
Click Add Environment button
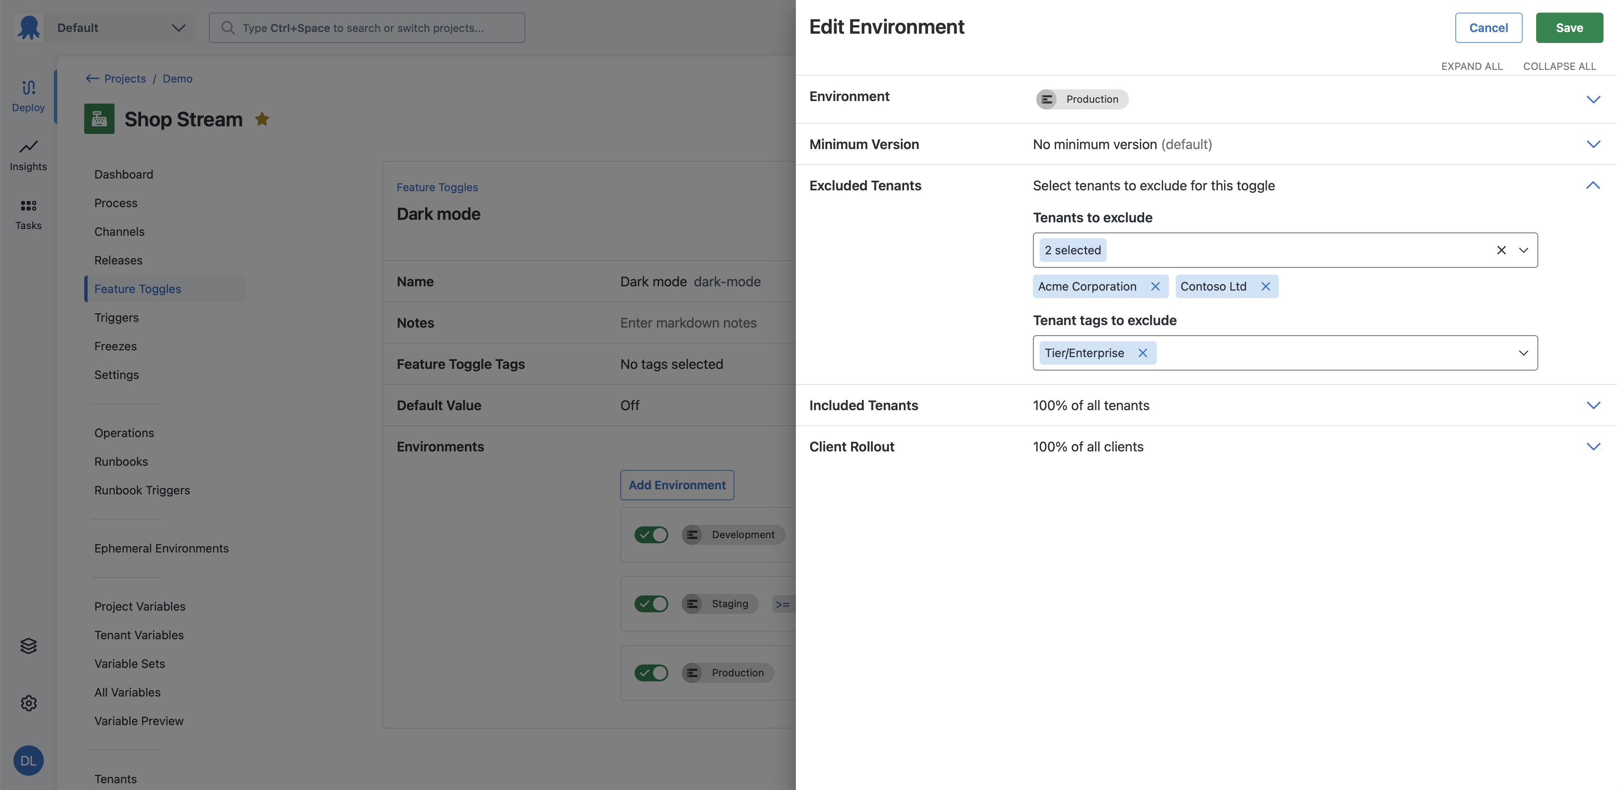pos(677,485)
